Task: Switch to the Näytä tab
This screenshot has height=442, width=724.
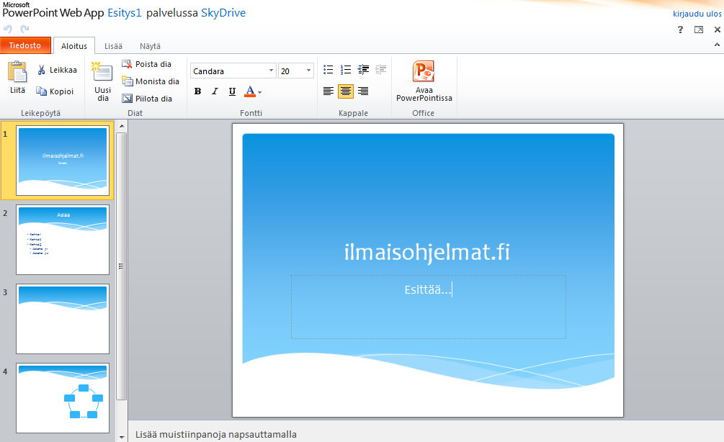Action: point(150,46)
